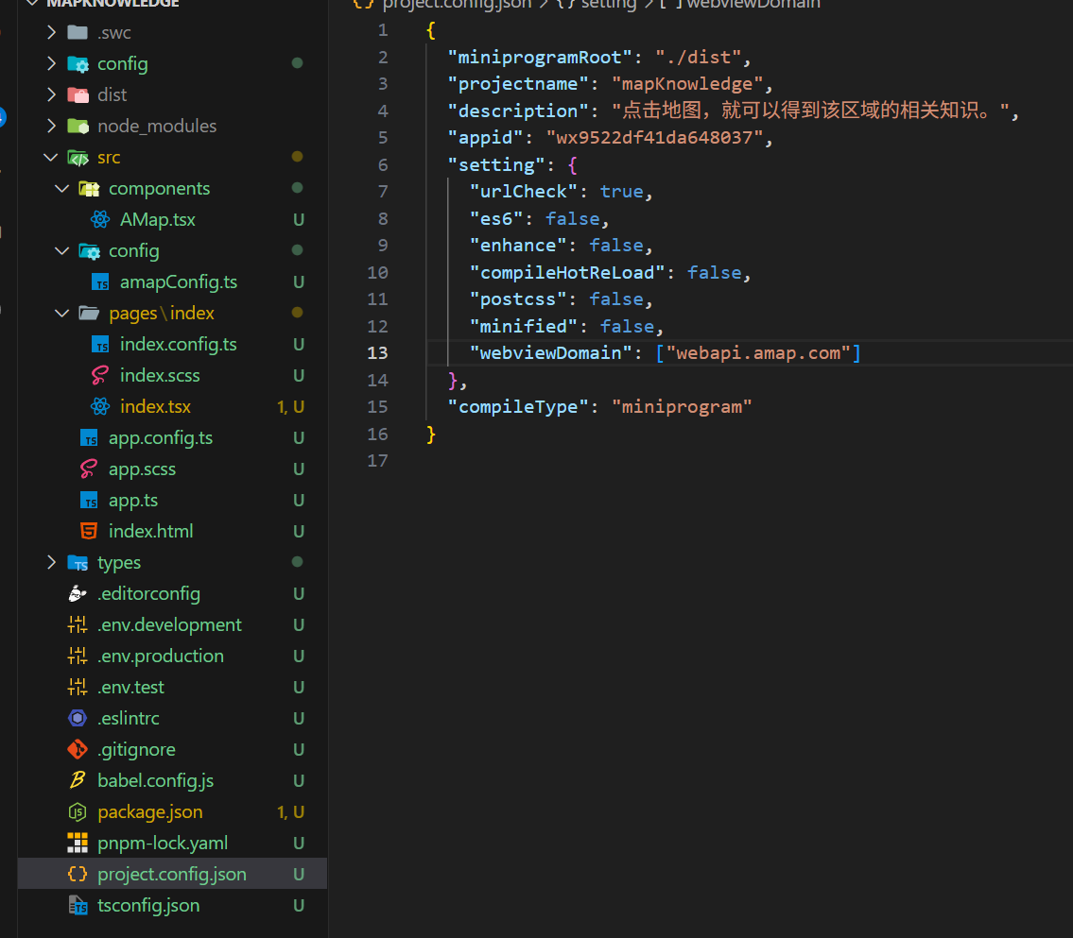Viewport: 1073px width, 938px height.
Task: Click the Git icon of .gitignore
Action: click(x=78, y=749)
